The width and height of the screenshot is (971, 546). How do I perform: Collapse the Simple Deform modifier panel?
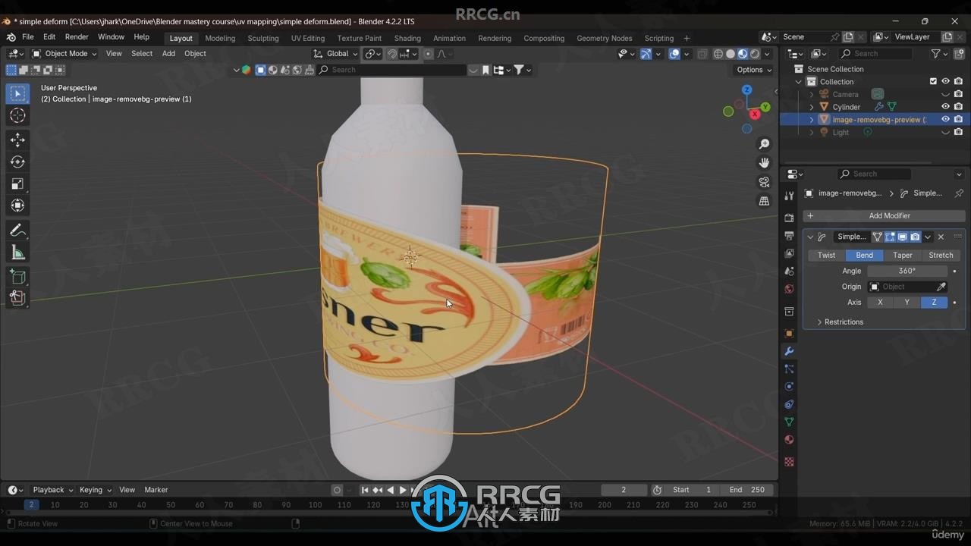click(x=810, y=237)
